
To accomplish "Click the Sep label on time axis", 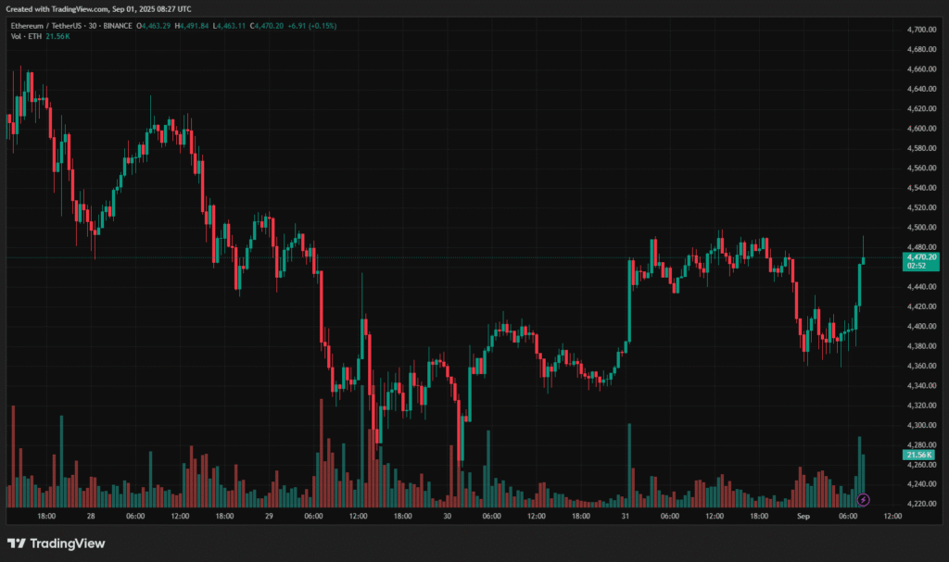I will coord(803,516).
